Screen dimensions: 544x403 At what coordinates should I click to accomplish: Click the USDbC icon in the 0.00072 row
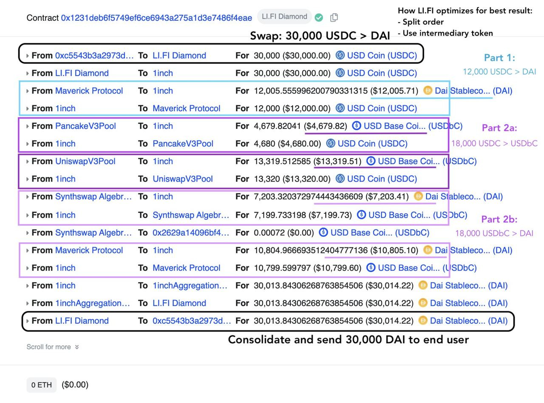click(323, 232)
